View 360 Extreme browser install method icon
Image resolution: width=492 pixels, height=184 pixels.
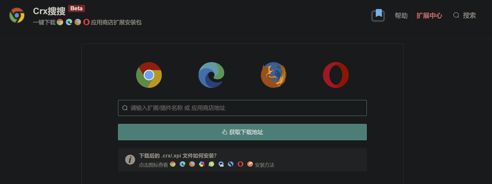click(202, 164)
